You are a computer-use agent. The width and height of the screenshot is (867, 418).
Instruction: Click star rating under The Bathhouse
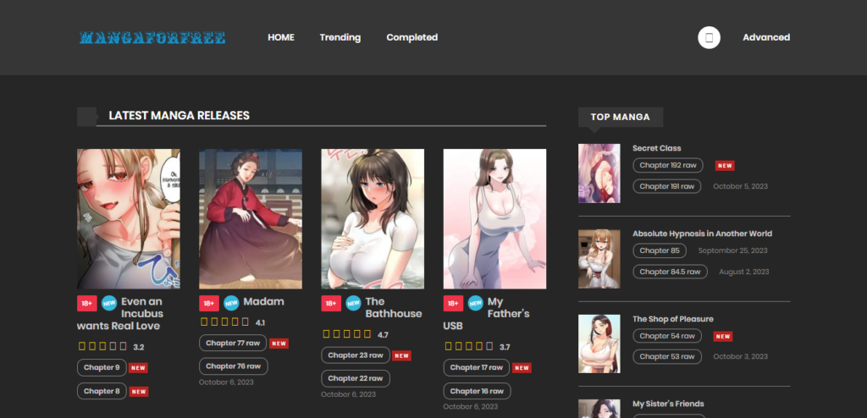[347, 334]
